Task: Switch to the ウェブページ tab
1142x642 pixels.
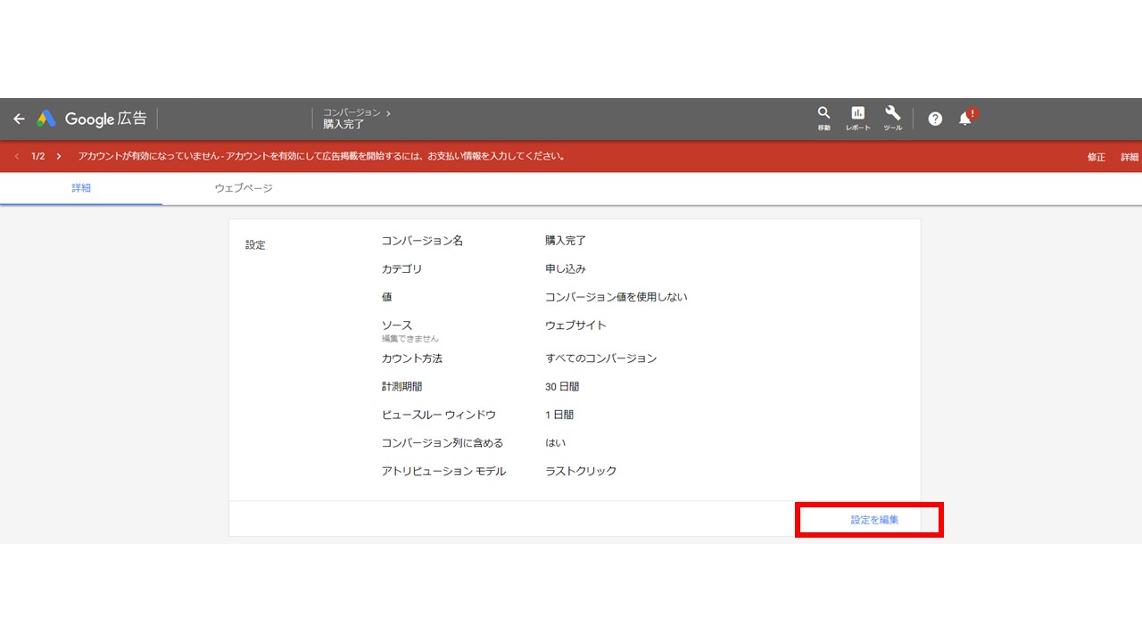Action: pos(244,188)
